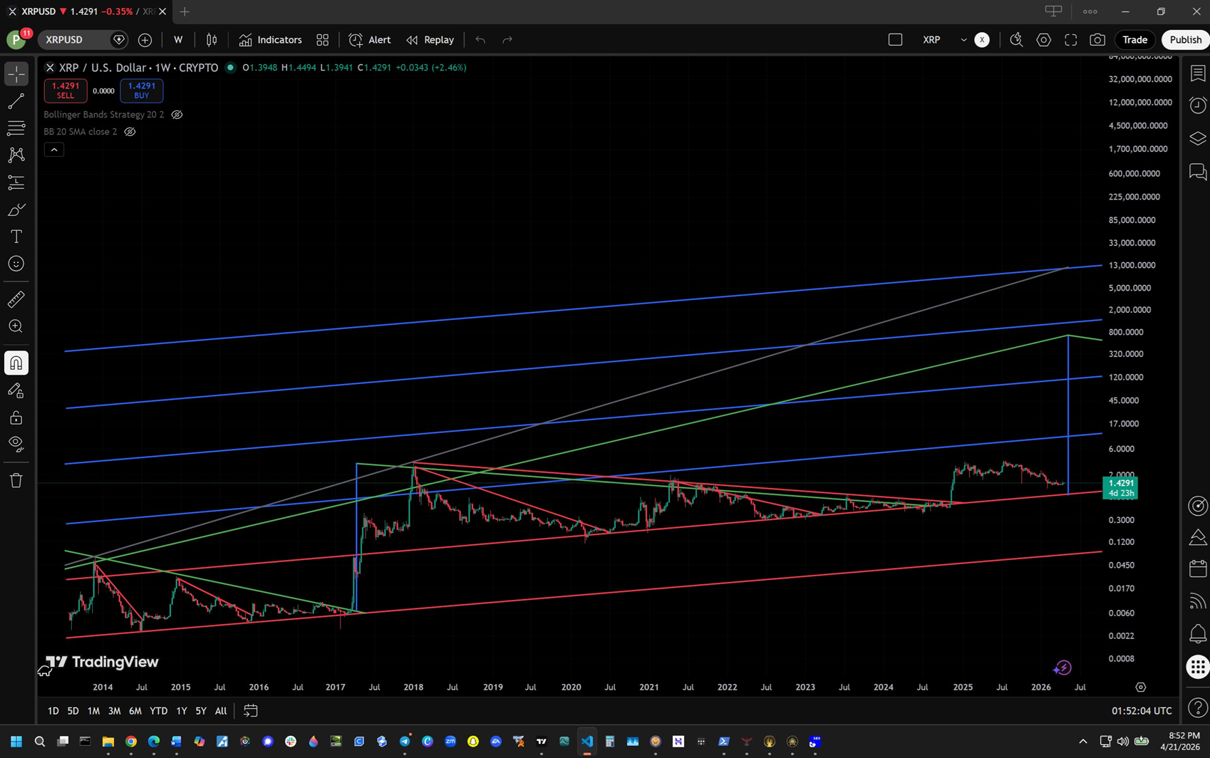Click the trash icon to remove drawings
The height and width of the screenshot is (758, 1210).
(16, 481)
